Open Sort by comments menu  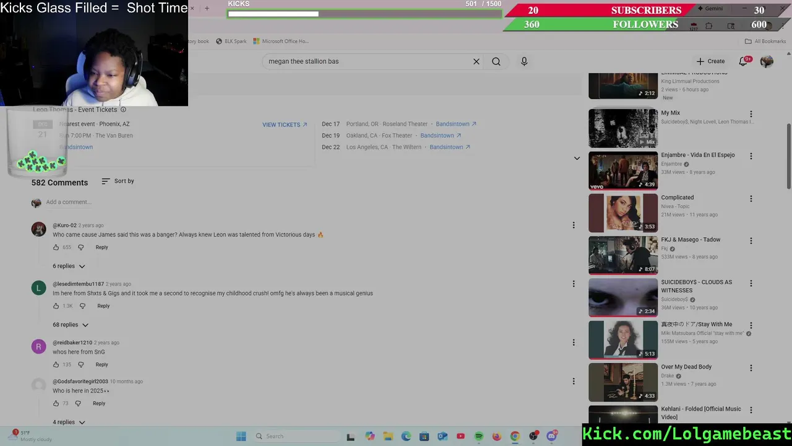click(118, 181)
